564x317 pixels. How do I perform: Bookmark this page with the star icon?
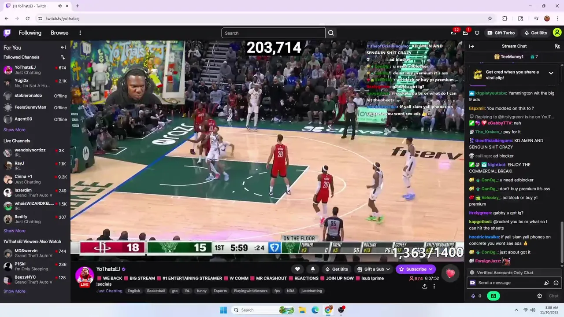[490, 18]
